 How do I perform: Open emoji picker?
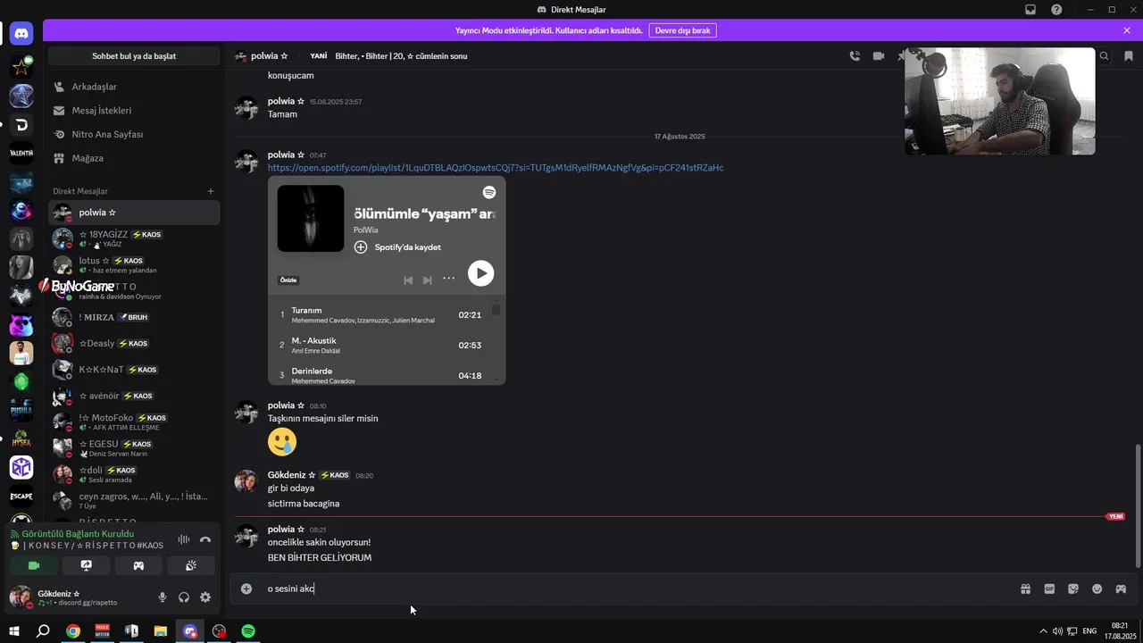[1097, 589]
